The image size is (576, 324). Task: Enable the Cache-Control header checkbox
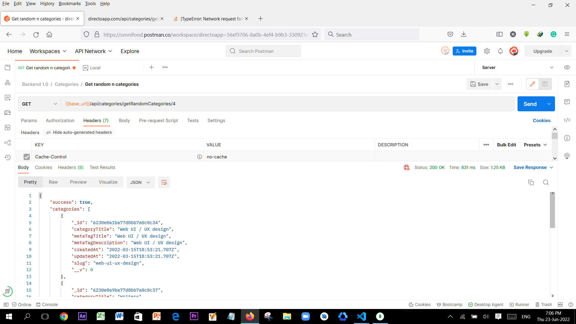click(x=27, y=157)
